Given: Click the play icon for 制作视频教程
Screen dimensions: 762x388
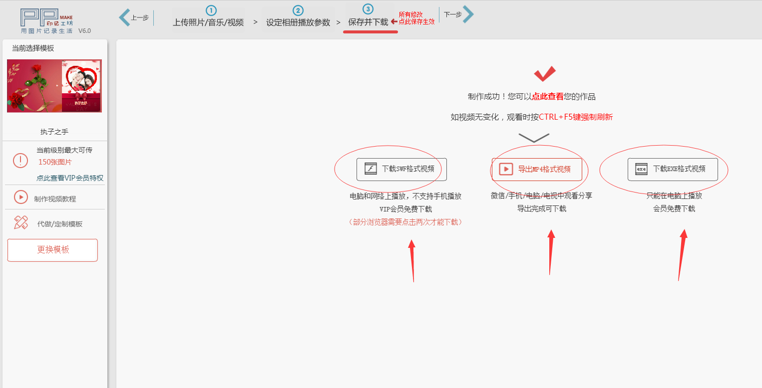Looking at the screenshot, I should [x=21, y=197].
